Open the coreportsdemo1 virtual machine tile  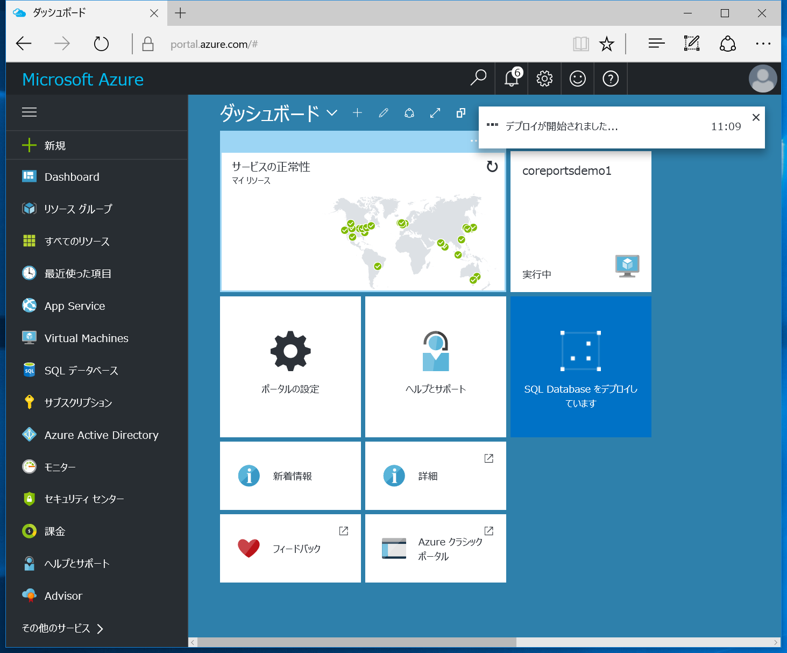pos(581,222)
